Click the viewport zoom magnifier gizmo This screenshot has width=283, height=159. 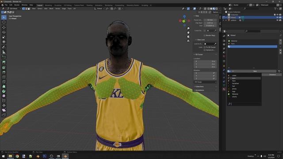click(x=188, y=28)
